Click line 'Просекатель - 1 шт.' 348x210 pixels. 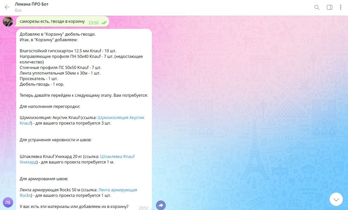coord(39,79)
